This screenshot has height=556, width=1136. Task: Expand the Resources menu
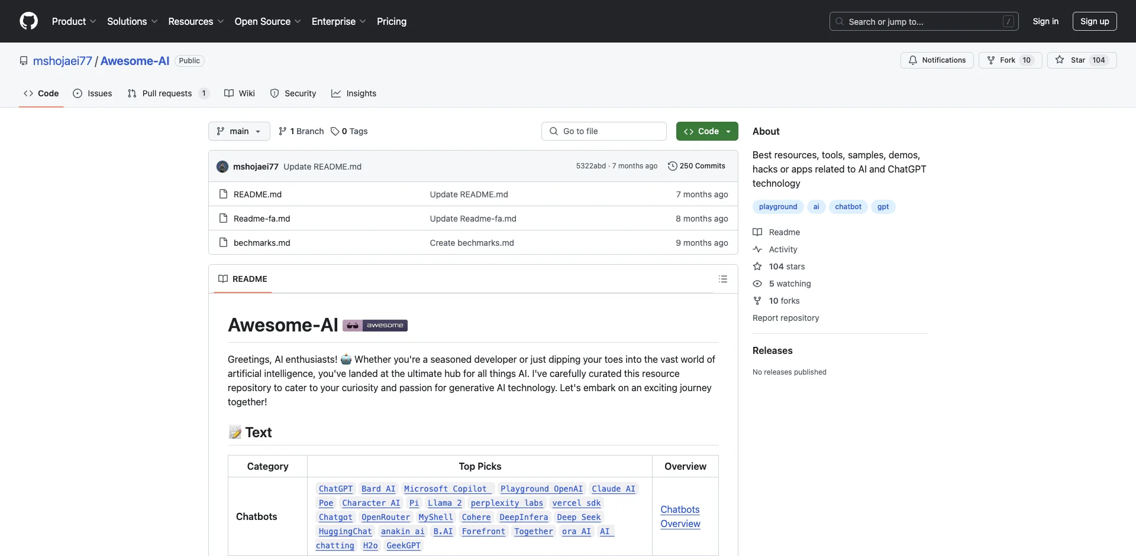pos(196,21)
